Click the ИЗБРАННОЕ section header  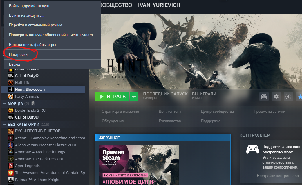coord(163,138)
